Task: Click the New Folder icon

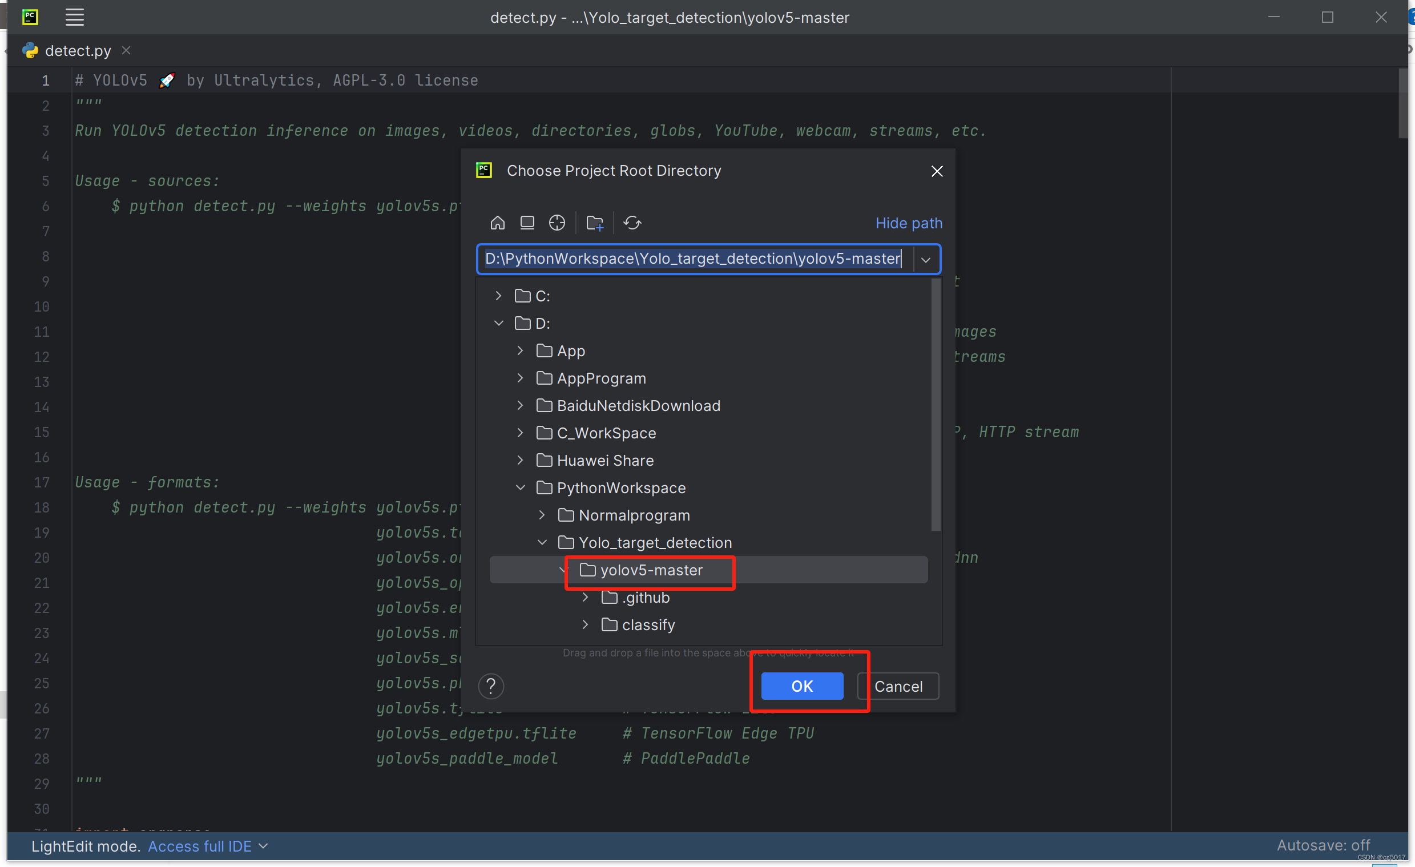Action: tap(594, 223)
